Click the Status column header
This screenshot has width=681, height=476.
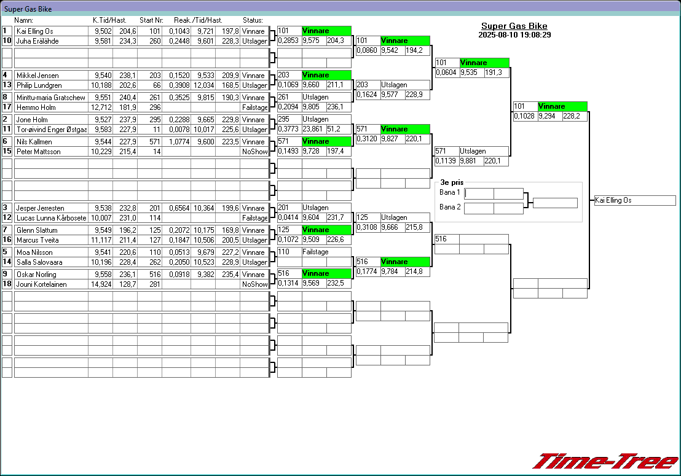[x=253, y=20]
